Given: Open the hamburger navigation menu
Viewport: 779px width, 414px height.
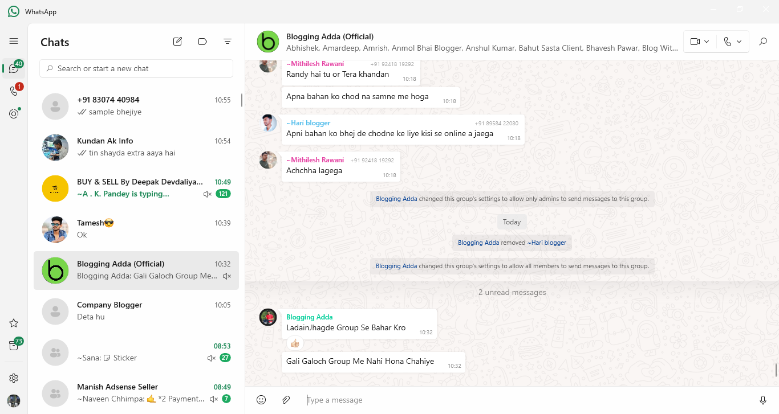Looking at the screenshot, I should click(14, 41).
